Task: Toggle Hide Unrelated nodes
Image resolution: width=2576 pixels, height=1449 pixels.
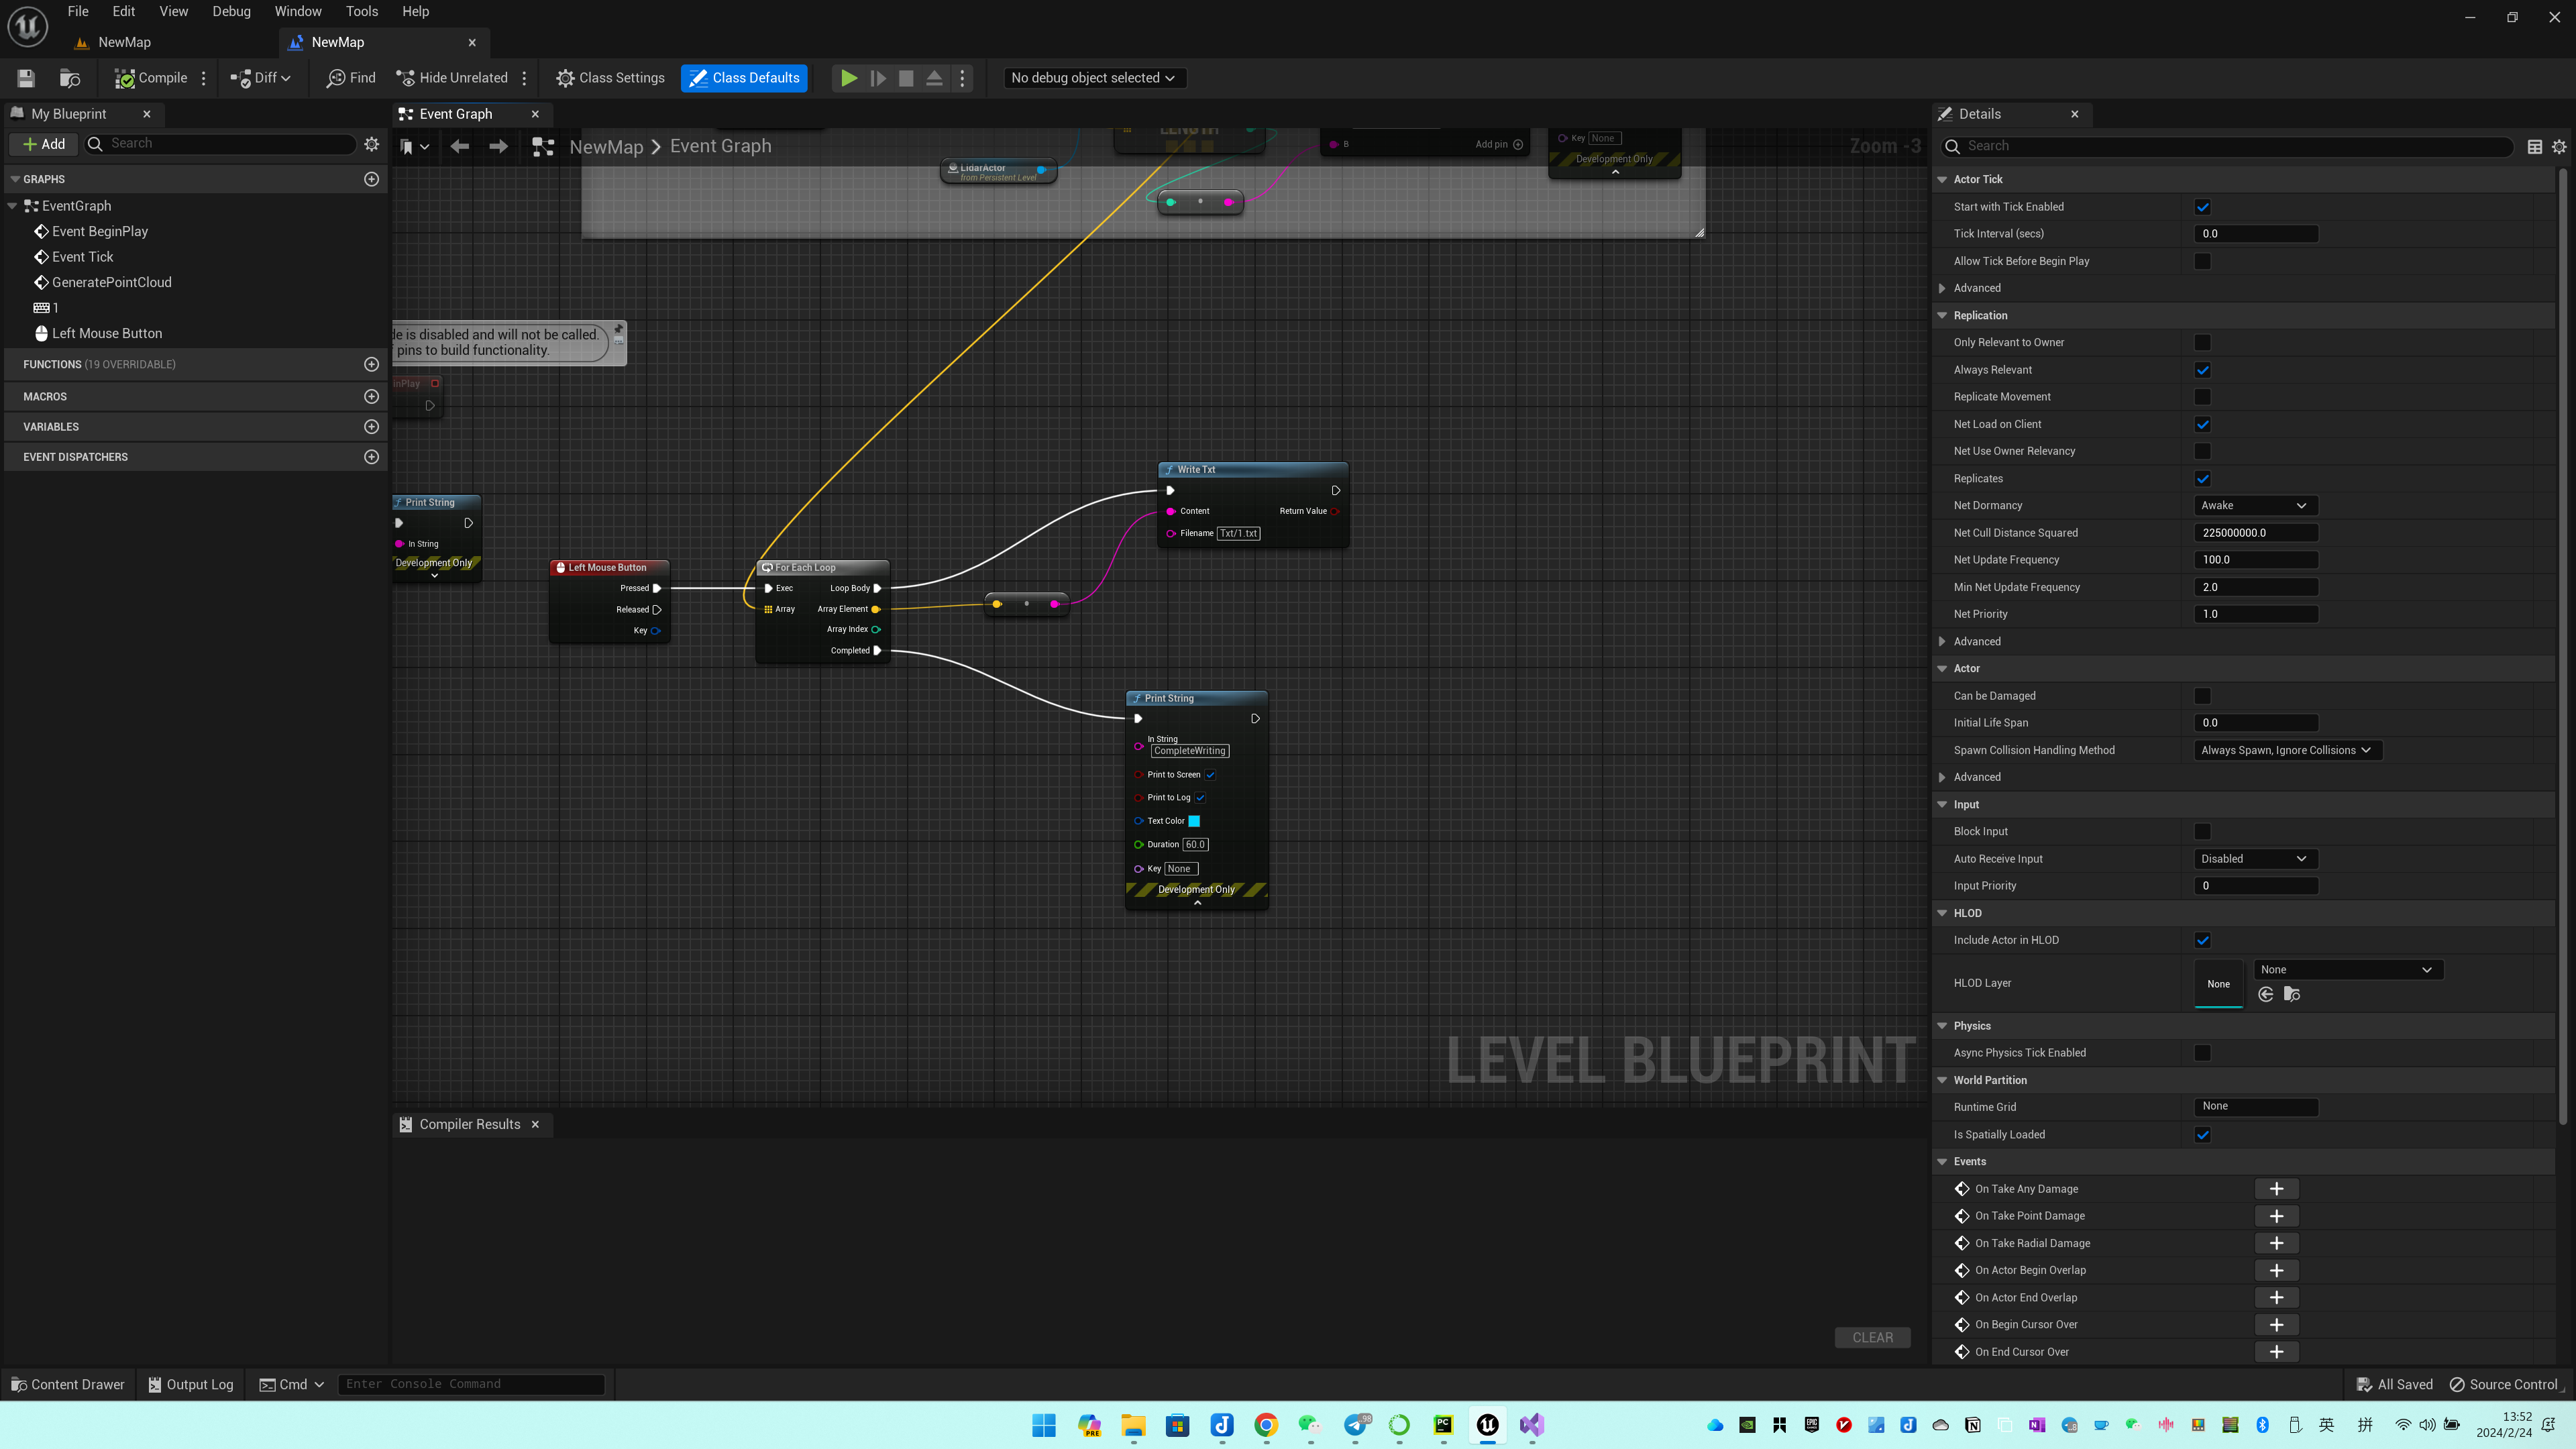Action: coord(452,78)
